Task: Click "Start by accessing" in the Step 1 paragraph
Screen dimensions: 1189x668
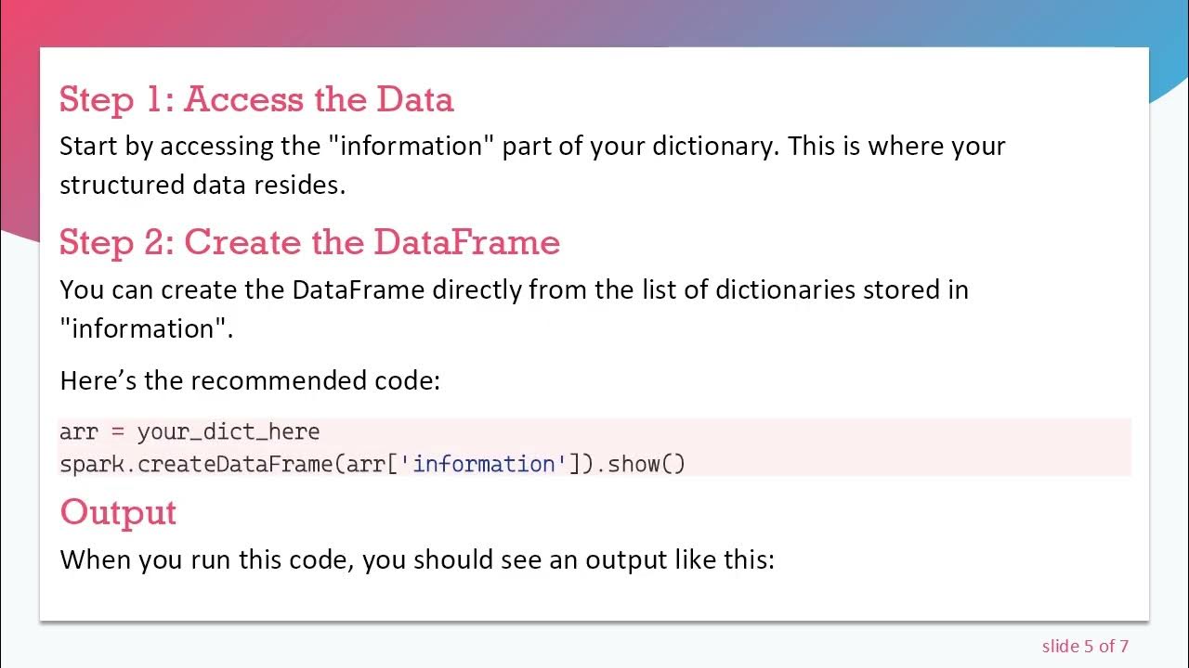Action: click(x=155, y=146)
